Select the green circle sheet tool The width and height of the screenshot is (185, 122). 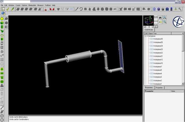(2, 69)
